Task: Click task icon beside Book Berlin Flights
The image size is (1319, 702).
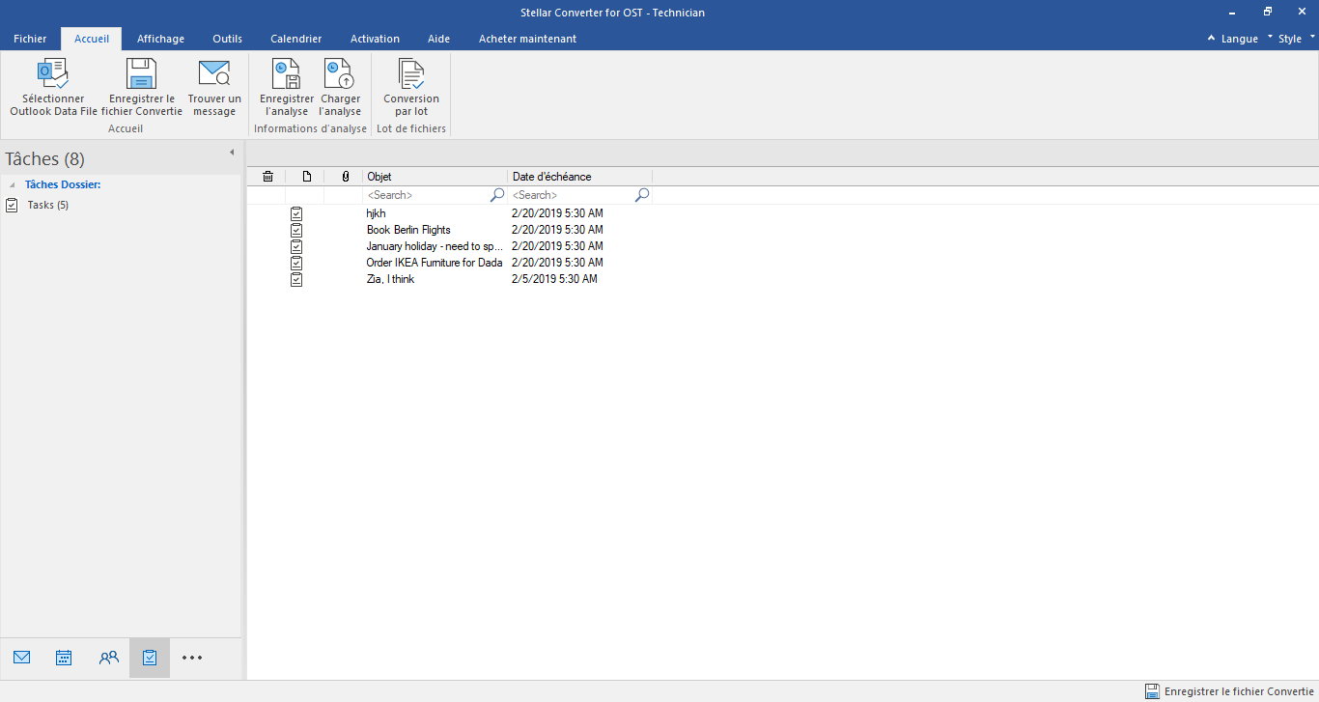Action: click(x=296, y=230)
